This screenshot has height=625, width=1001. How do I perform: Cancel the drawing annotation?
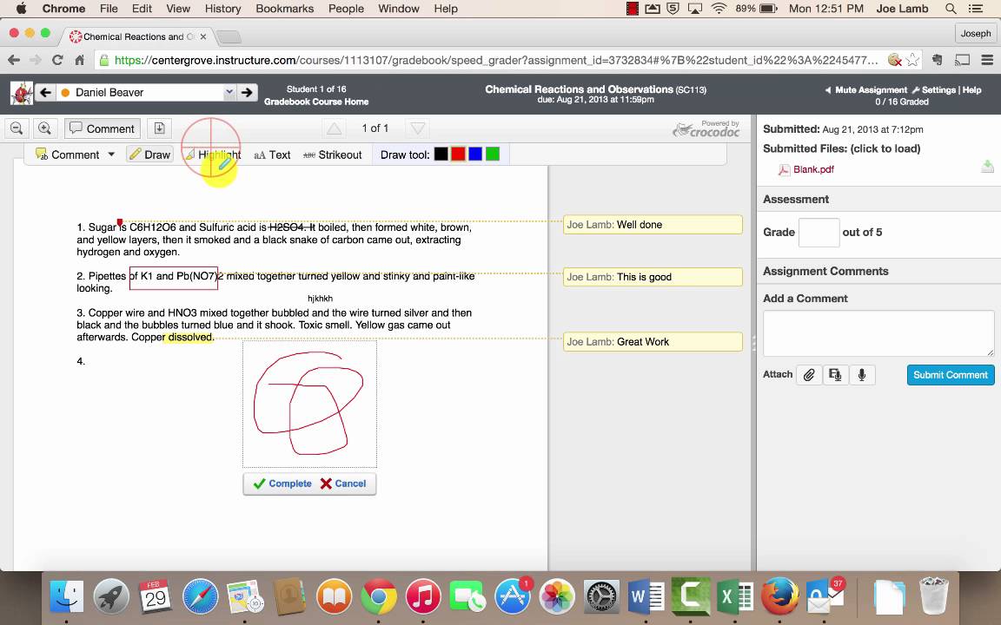point(343,484)
